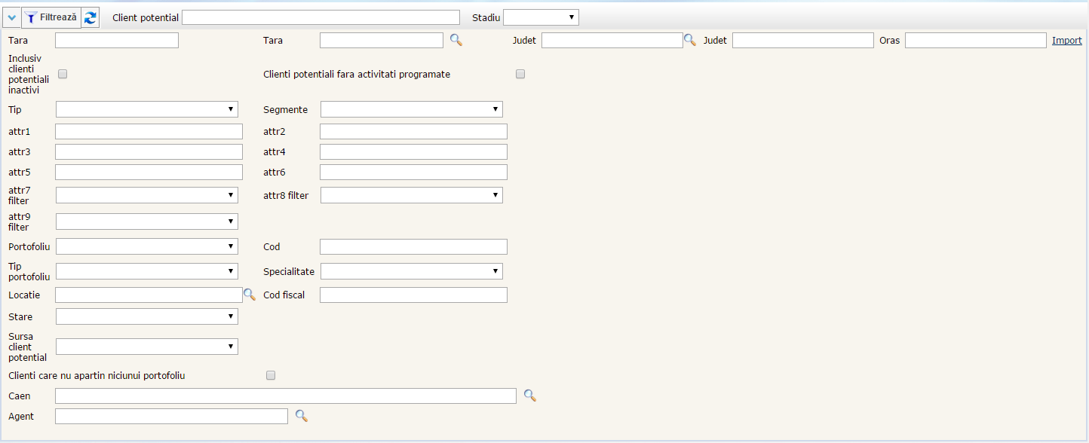
Task: Click the Caen search magnifier icon
Action: point(530,396)
